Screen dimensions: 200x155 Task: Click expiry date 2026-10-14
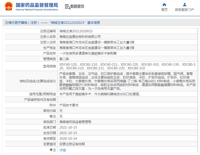click(x=68, y=139)
